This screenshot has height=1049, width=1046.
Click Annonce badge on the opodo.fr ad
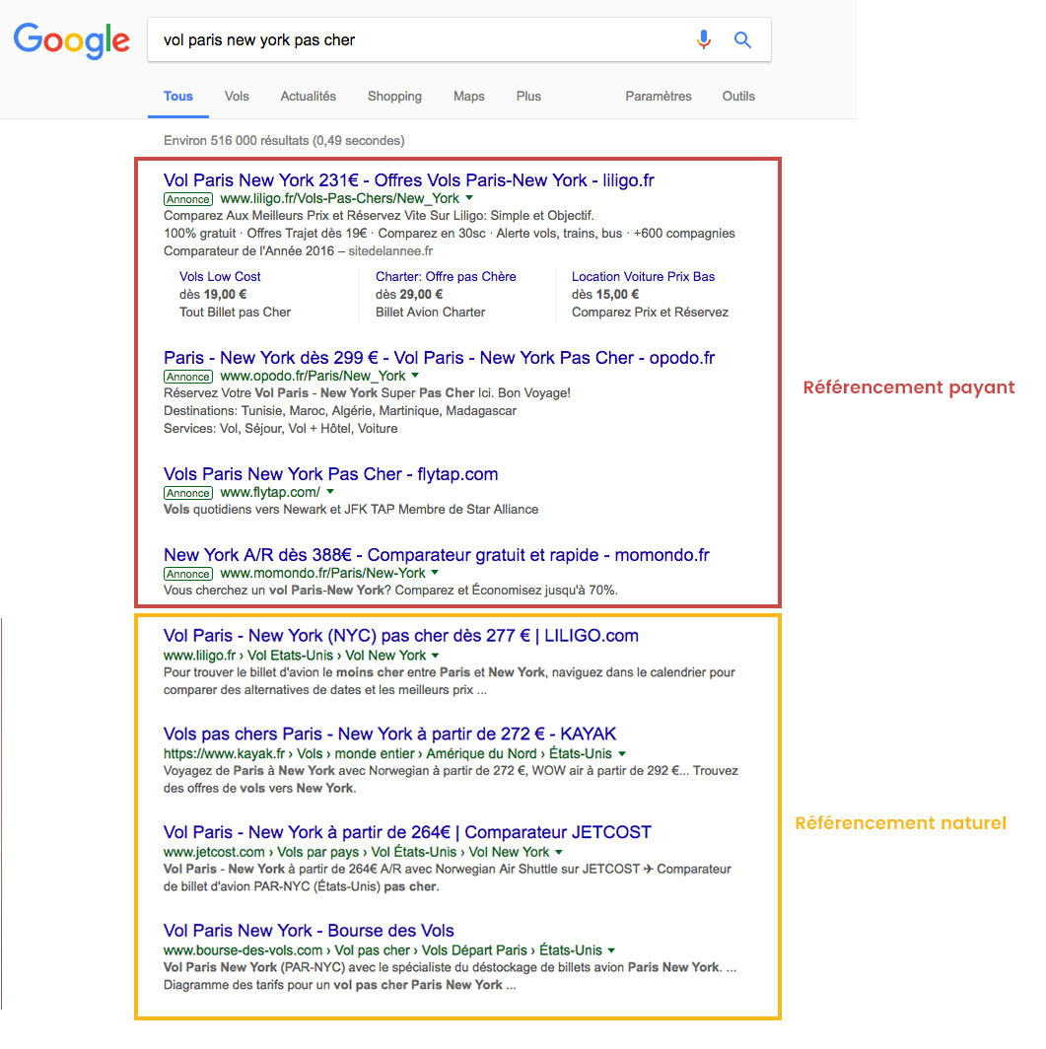(x=188, y=377)
